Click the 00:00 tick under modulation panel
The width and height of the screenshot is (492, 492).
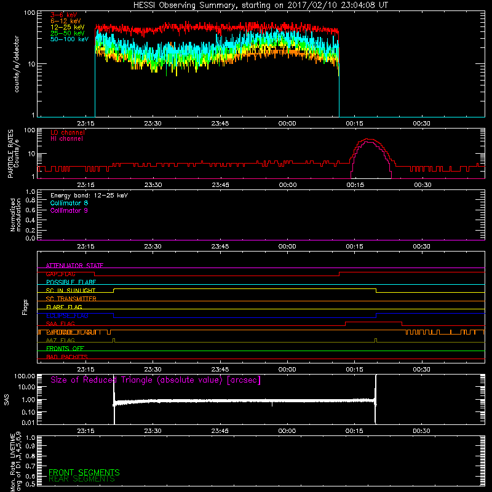[x=287, y=247]
